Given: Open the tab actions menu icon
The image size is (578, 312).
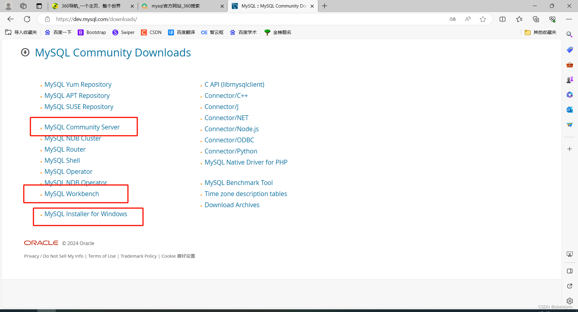Looking at the screenshot, I should coord(39,6).
